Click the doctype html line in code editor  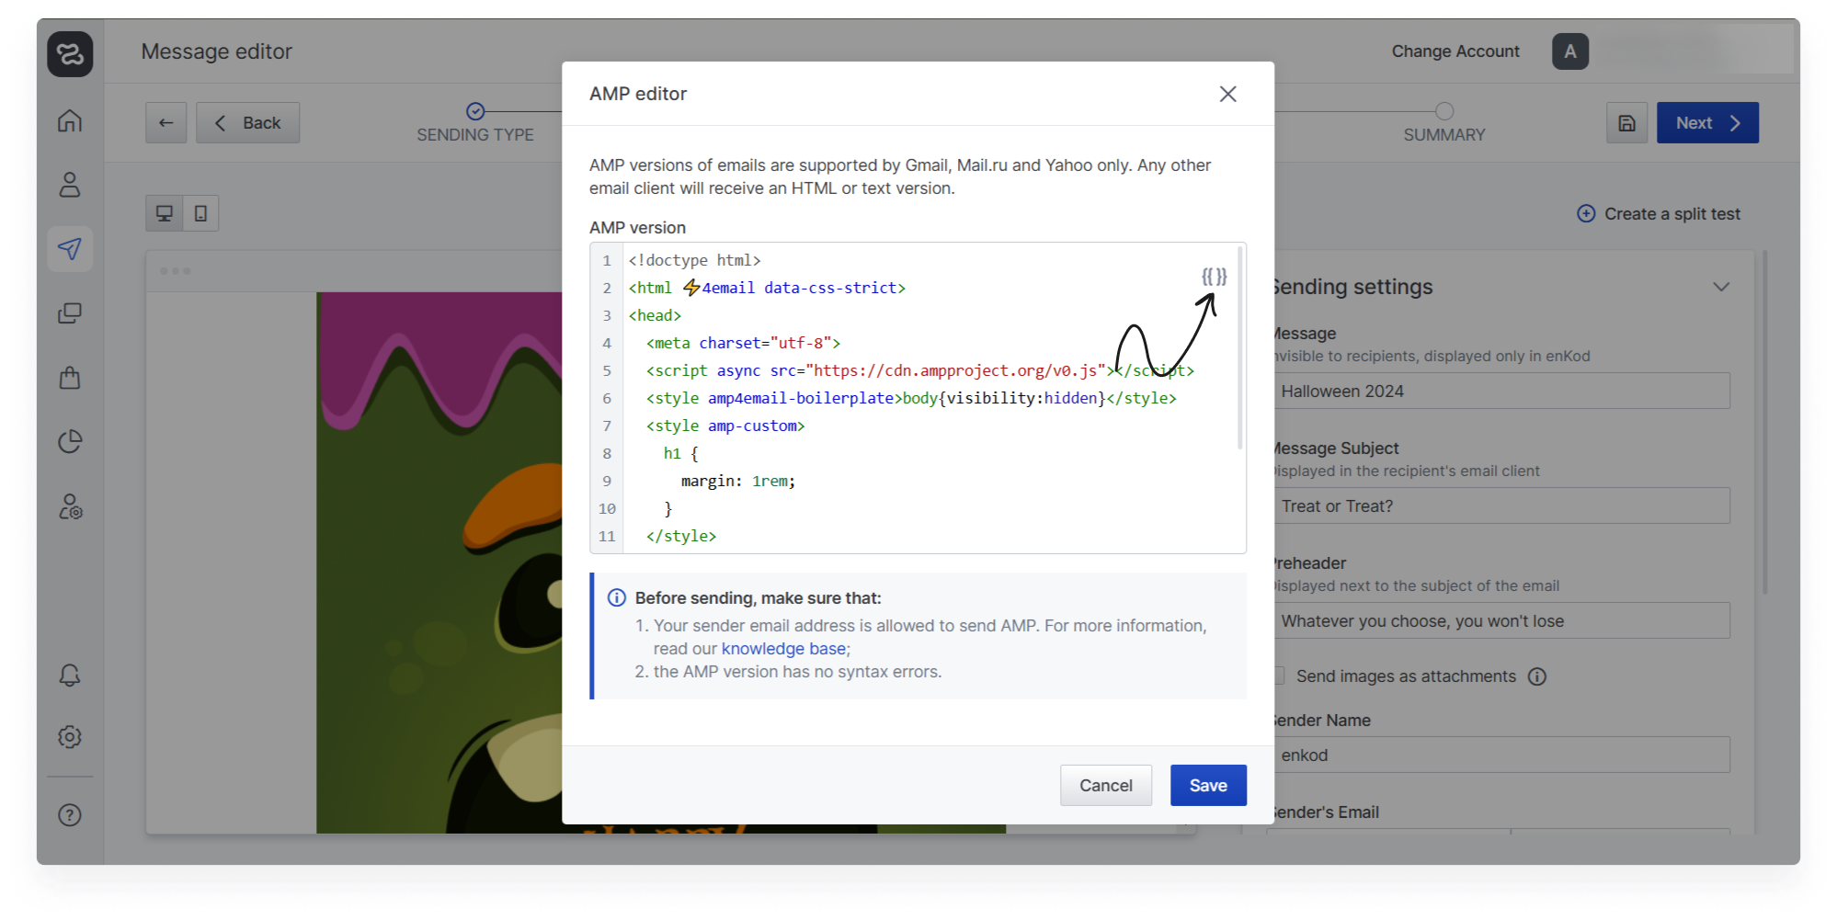[694, 260]
